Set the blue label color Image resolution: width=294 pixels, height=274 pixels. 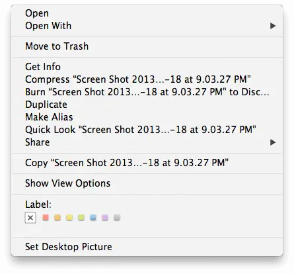93,218
